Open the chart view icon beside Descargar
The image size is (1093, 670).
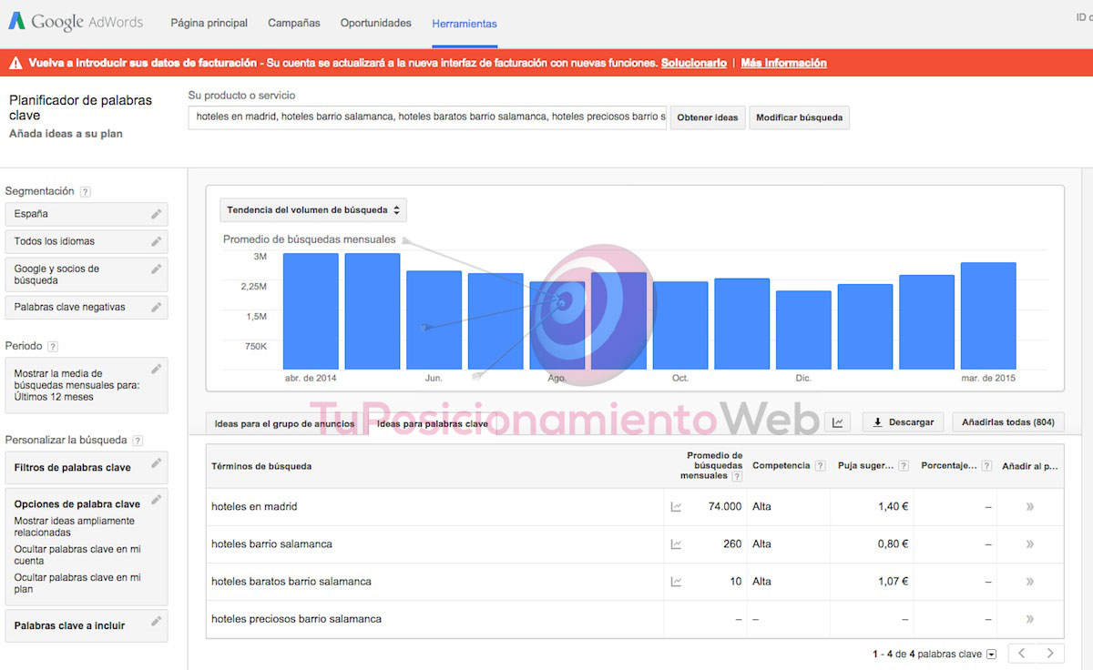pyautogui.click(x=837, y=422)
